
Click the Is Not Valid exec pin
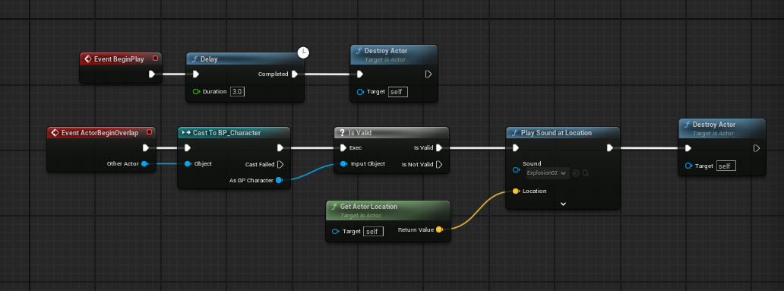(439, 164)
